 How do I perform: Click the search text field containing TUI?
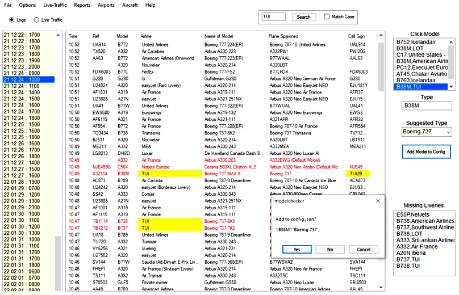[273, 16]
